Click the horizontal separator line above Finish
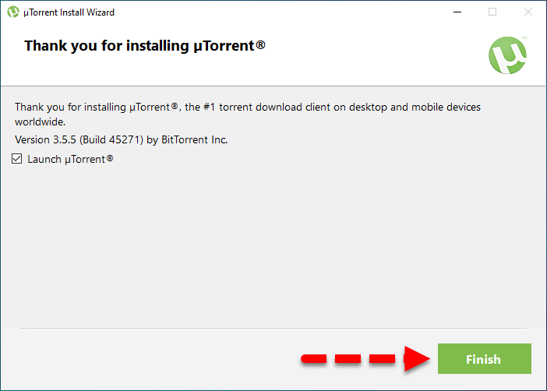This screenshot has height=391, width=547. (273, 328)
